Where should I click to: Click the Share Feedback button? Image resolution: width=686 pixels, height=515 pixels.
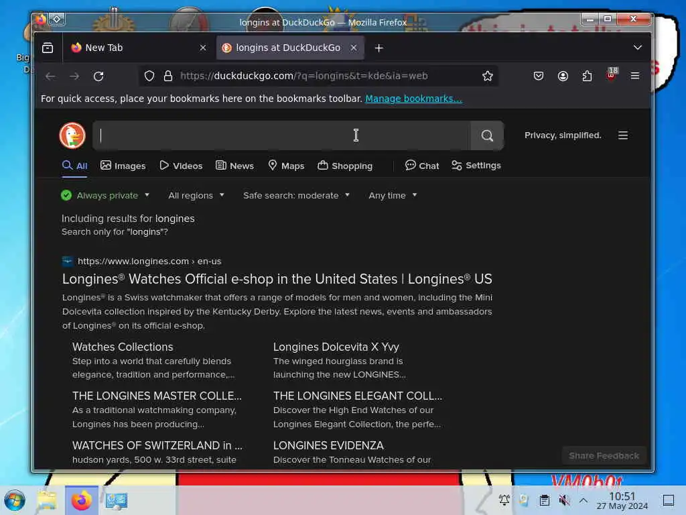[x=604, y=456]
